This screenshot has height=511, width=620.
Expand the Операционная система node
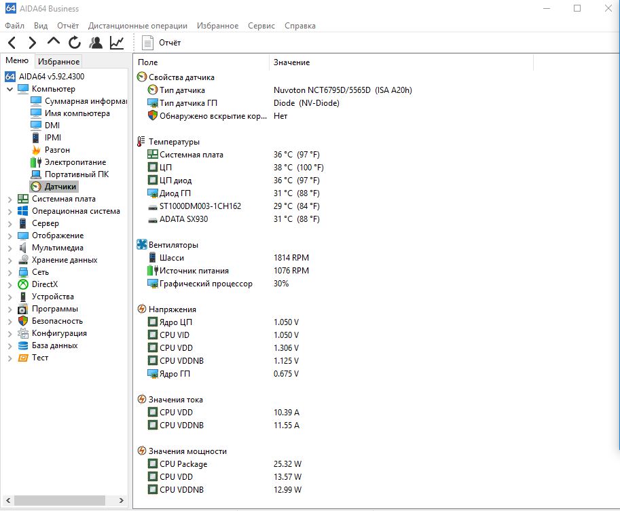pos(10,212)
